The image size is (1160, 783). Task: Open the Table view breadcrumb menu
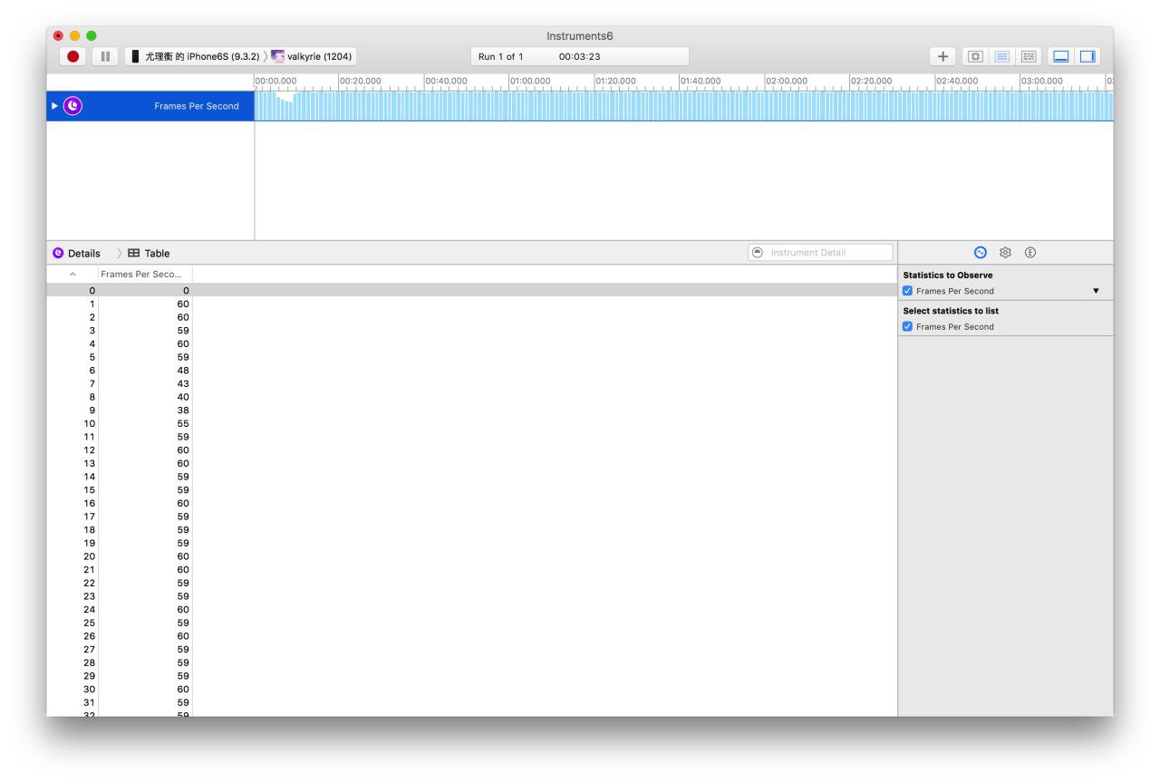click(x=149, y=253)
